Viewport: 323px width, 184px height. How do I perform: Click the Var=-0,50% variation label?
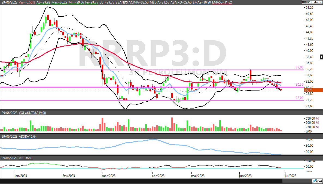click(x=28, y=2)
